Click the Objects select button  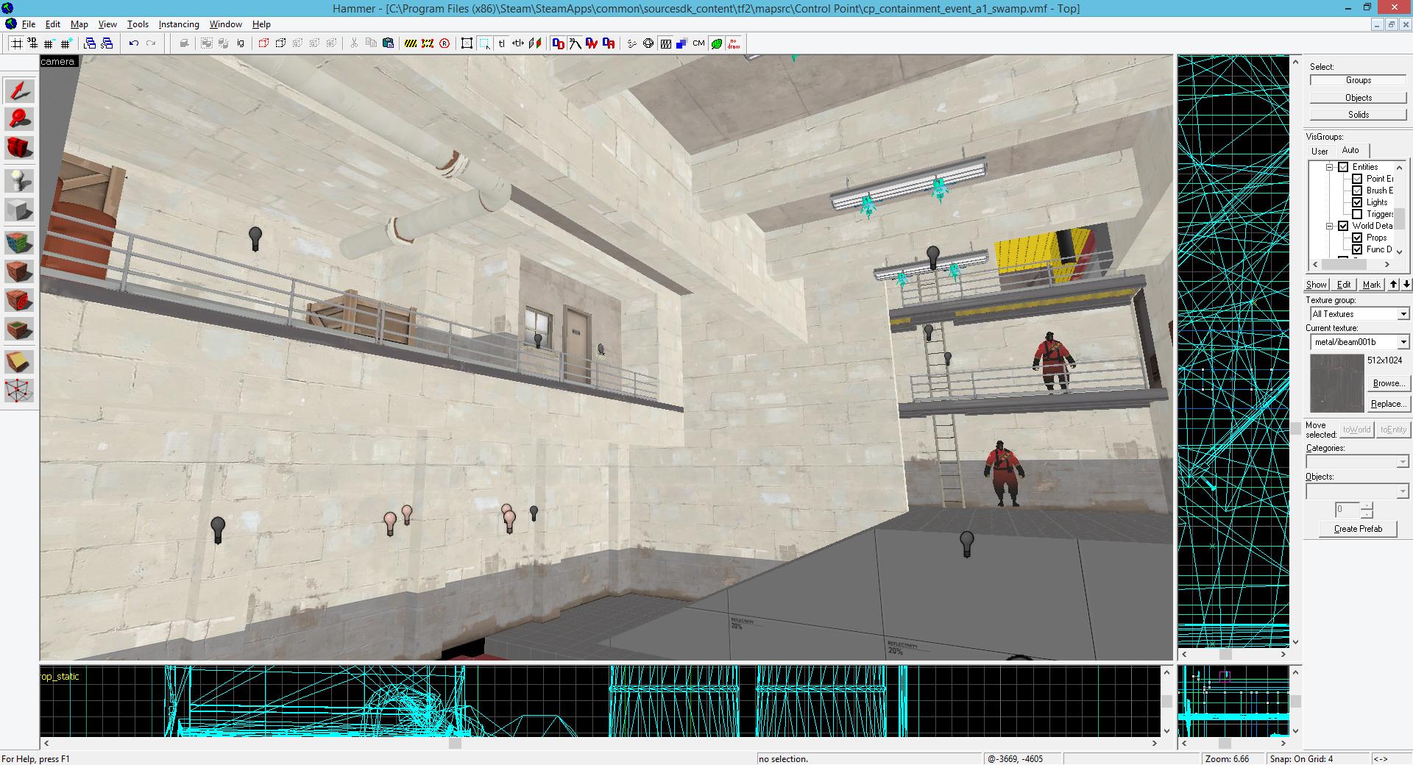tap(1358, 97)
